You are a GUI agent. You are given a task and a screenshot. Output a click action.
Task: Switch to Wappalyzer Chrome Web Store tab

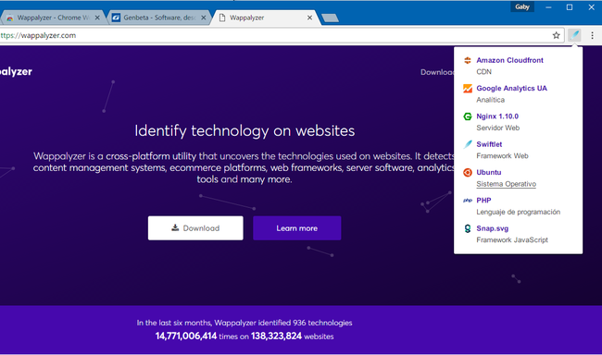coord(53,18)
